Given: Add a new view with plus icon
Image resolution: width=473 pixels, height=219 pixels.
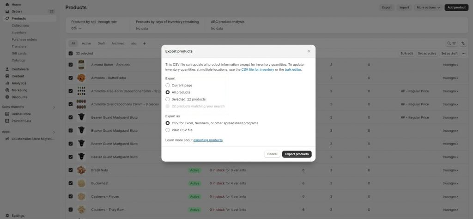Looking at the screenshot, I should tap(144, 43).
